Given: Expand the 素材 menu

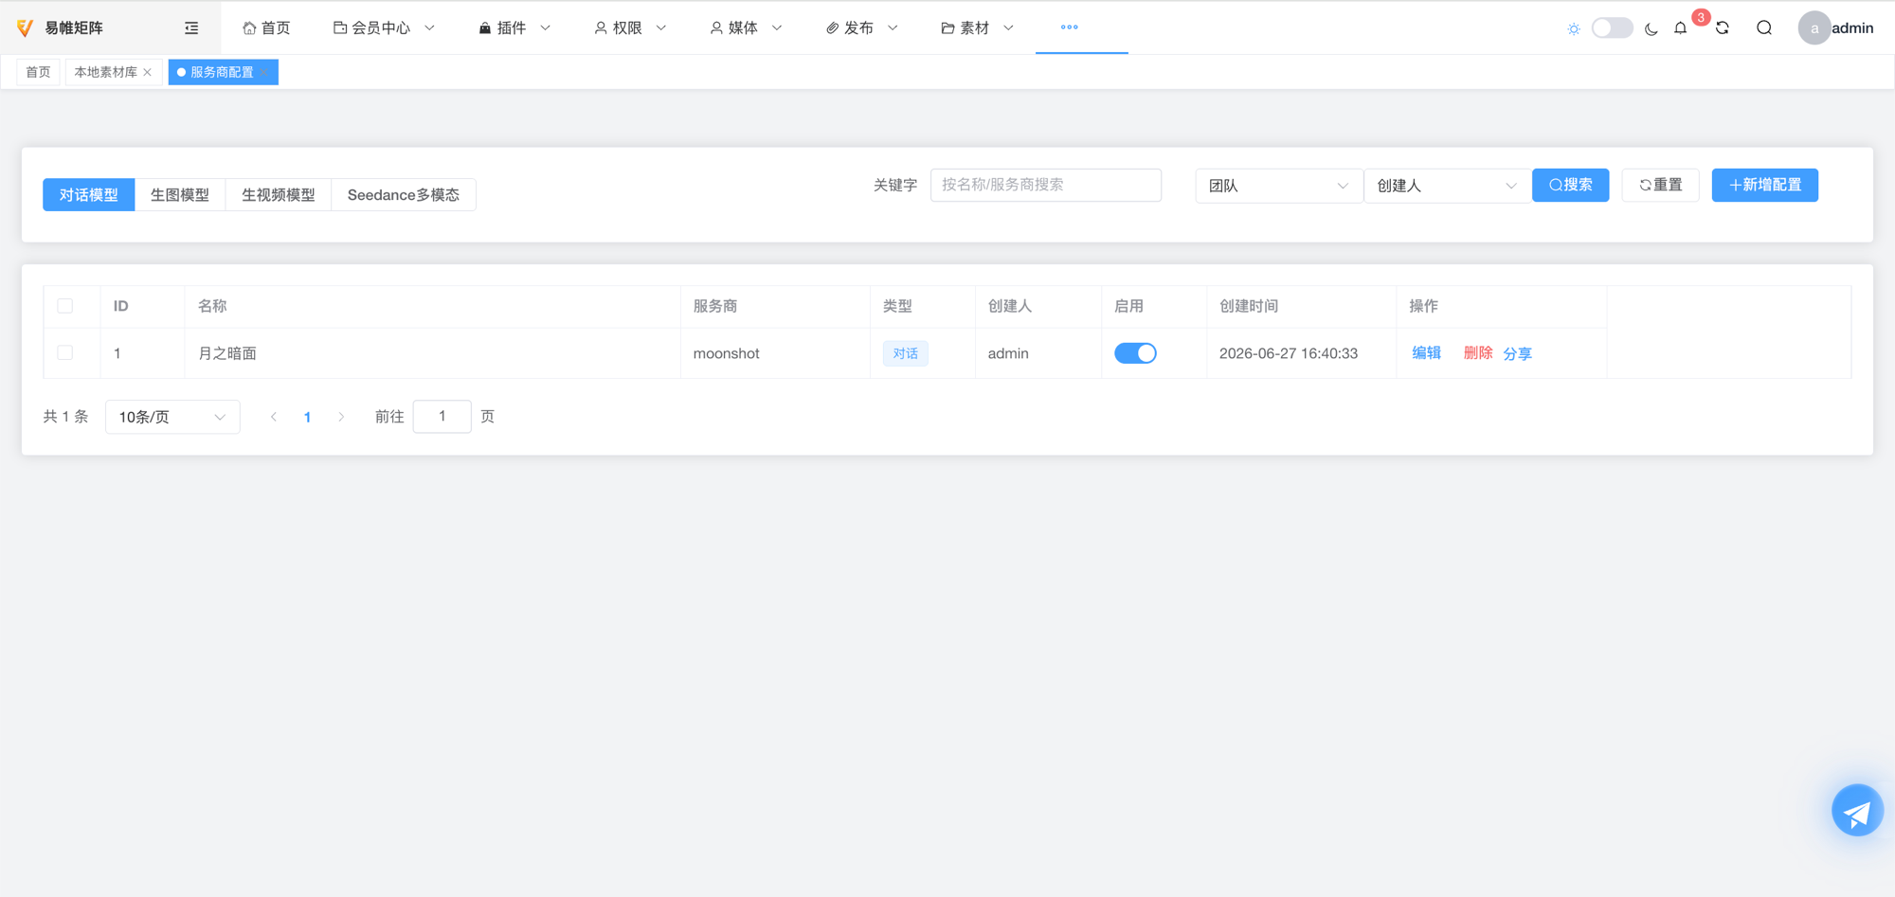Looking at the screenshot, I should click(x=977, y=28).
